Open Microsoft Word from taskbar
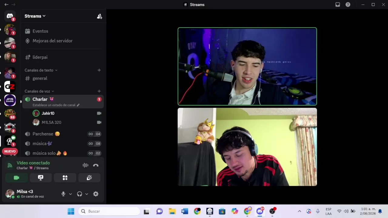The height and width of the screenshot is (218, 388). pos(185,211)
